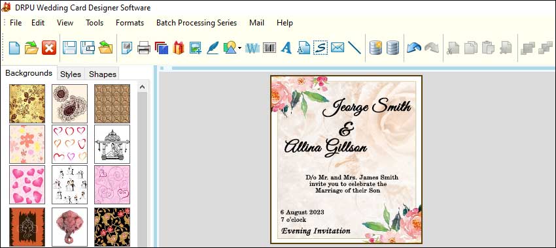
Task: Open the Edit menu
Action: click(x=38, y=23)
